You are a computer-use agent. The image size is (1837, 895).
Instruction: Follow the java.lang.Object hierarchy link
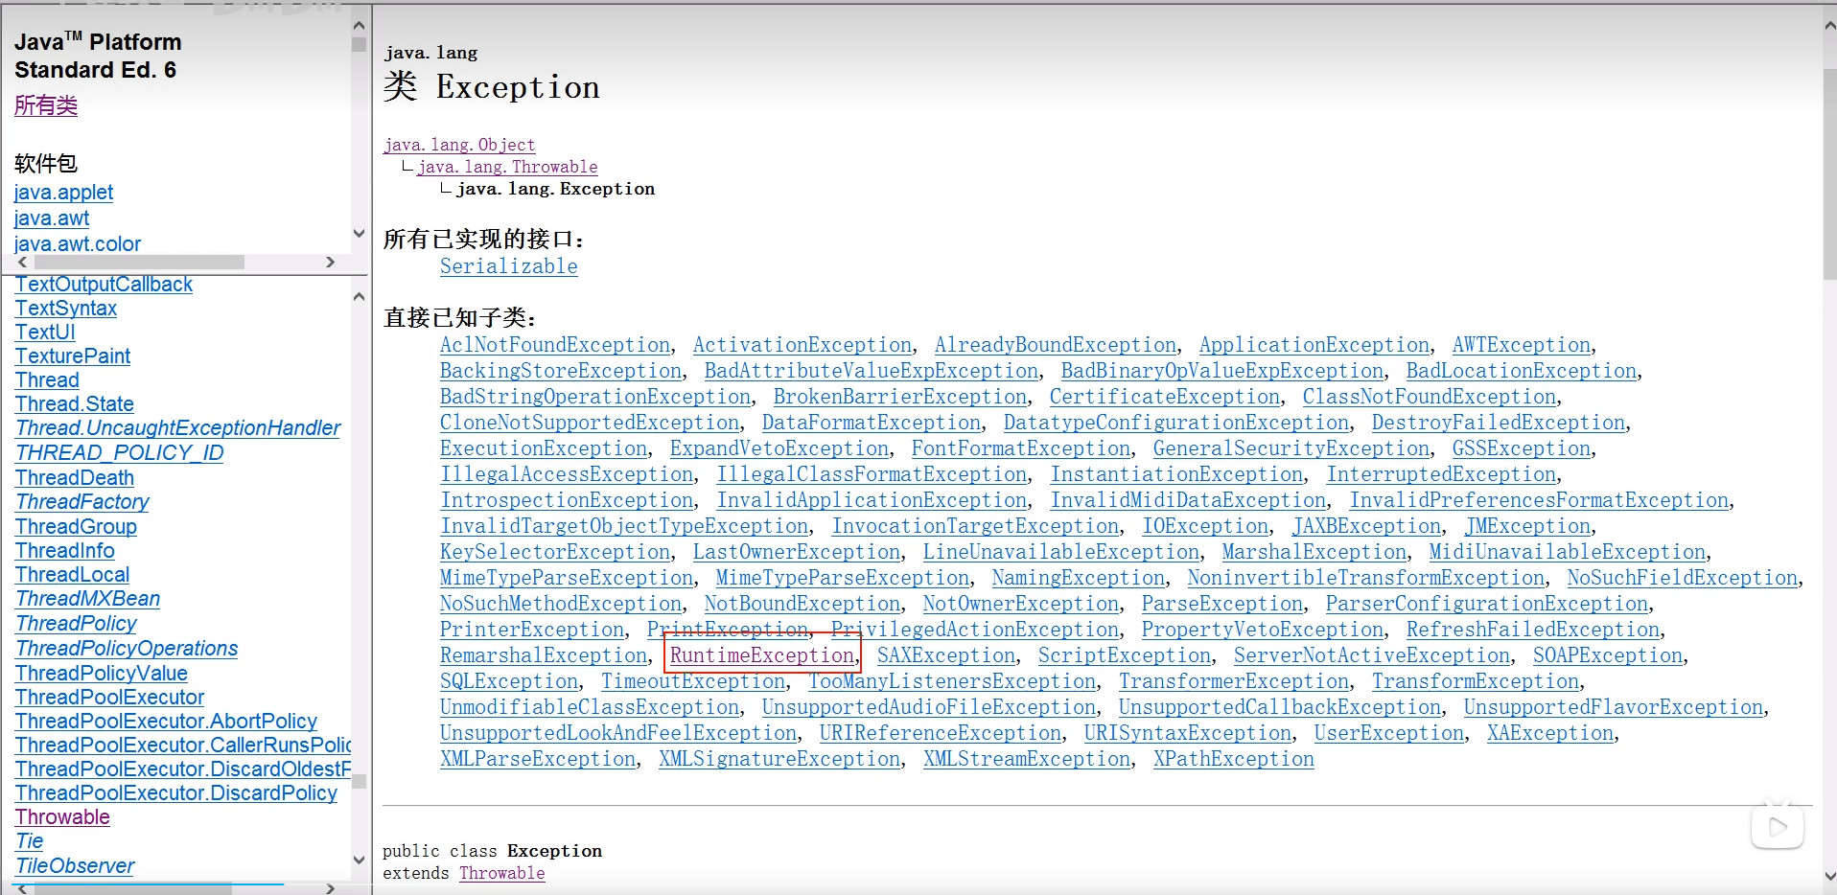pos(459,145)
